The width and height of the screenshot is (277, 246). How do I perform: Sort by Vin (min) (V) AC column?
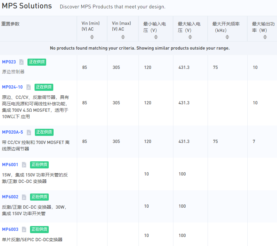(92, 37)
